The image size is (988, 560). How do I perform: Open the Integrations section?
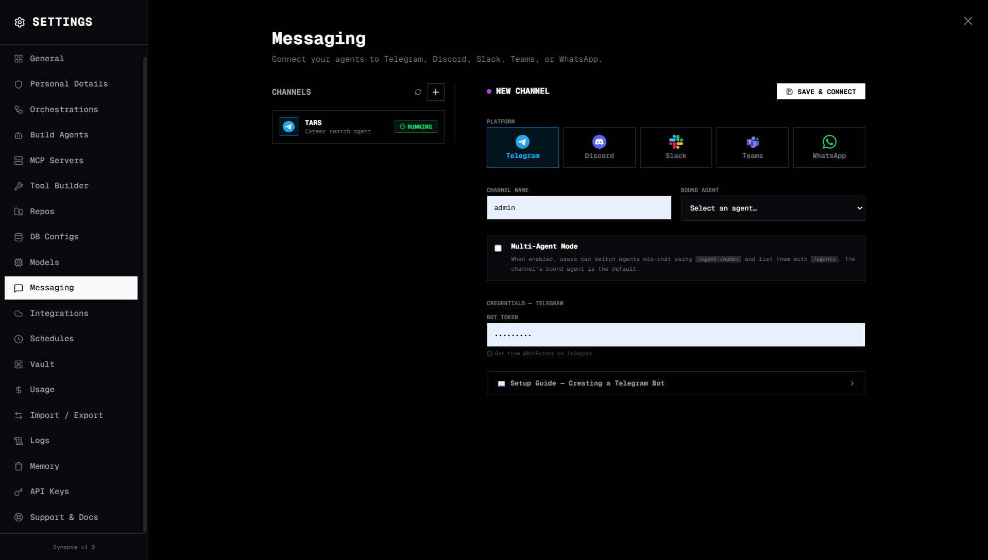(71, 313)
